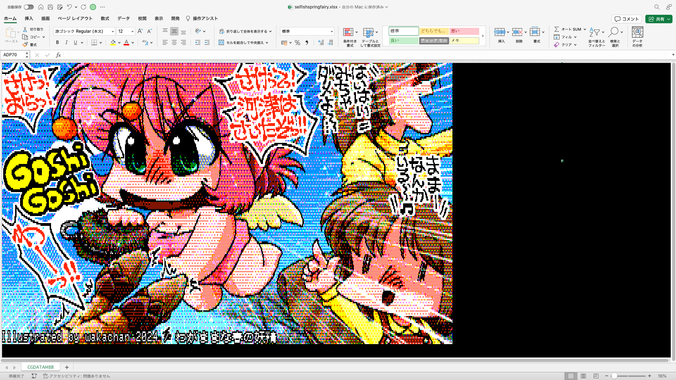The height and width of the screenshot is (380, 676).
Task: Click Analyze Data (データの分析)
Action: click(637, 37)
